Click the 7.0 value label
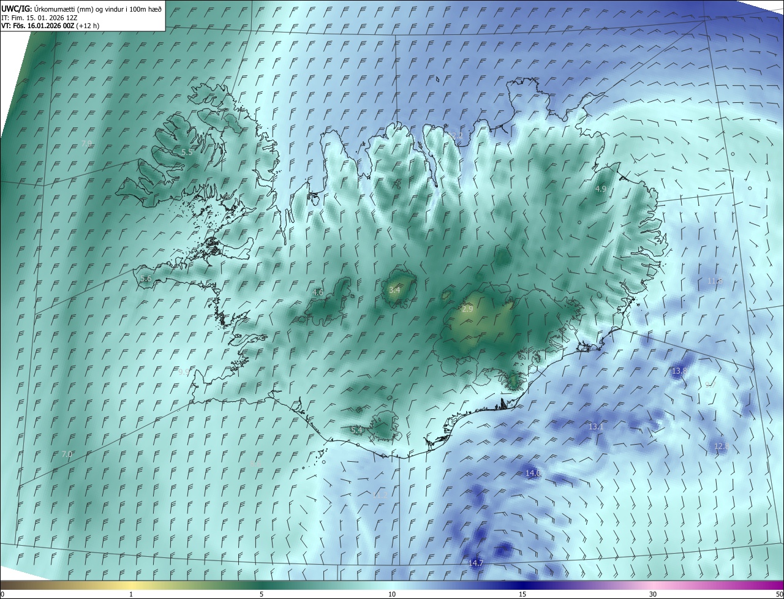The width and height of the screenshot is (784, 599). coord(67,454)
